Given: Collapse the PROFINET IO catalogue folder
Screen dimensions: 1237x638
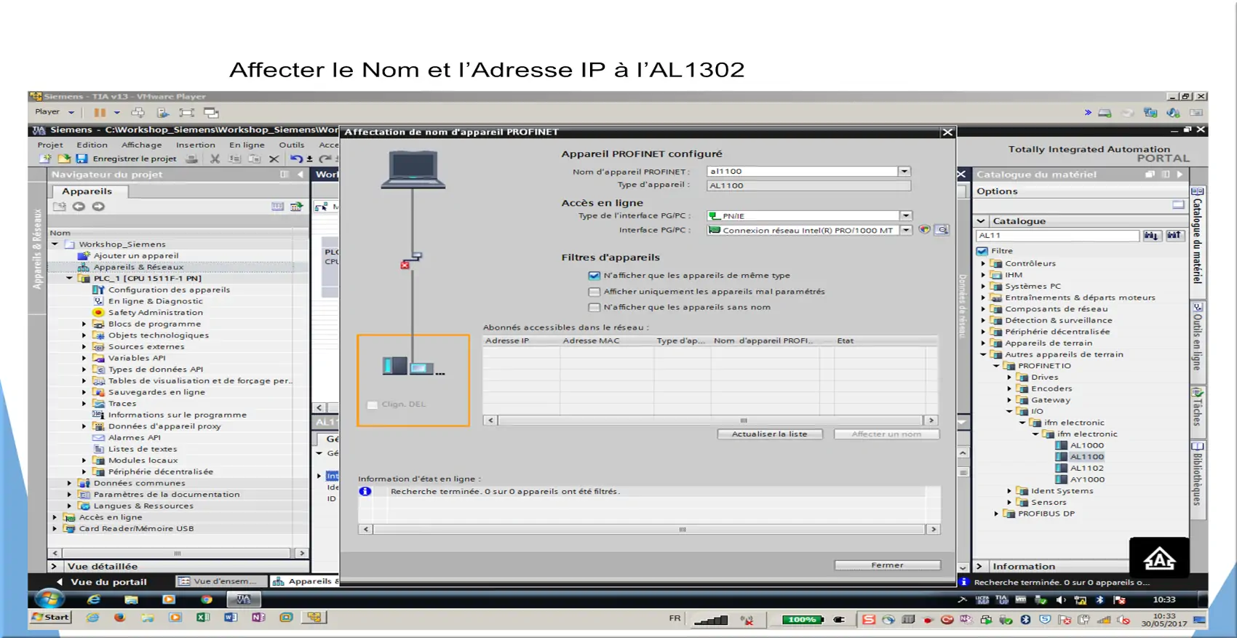Looking at the screenshot, I should pyautogui.click(x=996, y=366).
